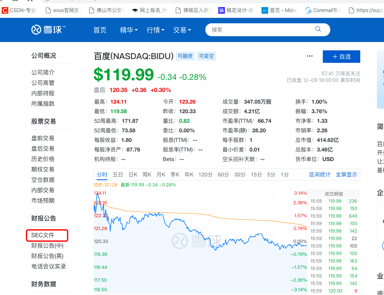Switch chart to 15分
Viewport: 384px width, 295px height.
pos(256,174)
